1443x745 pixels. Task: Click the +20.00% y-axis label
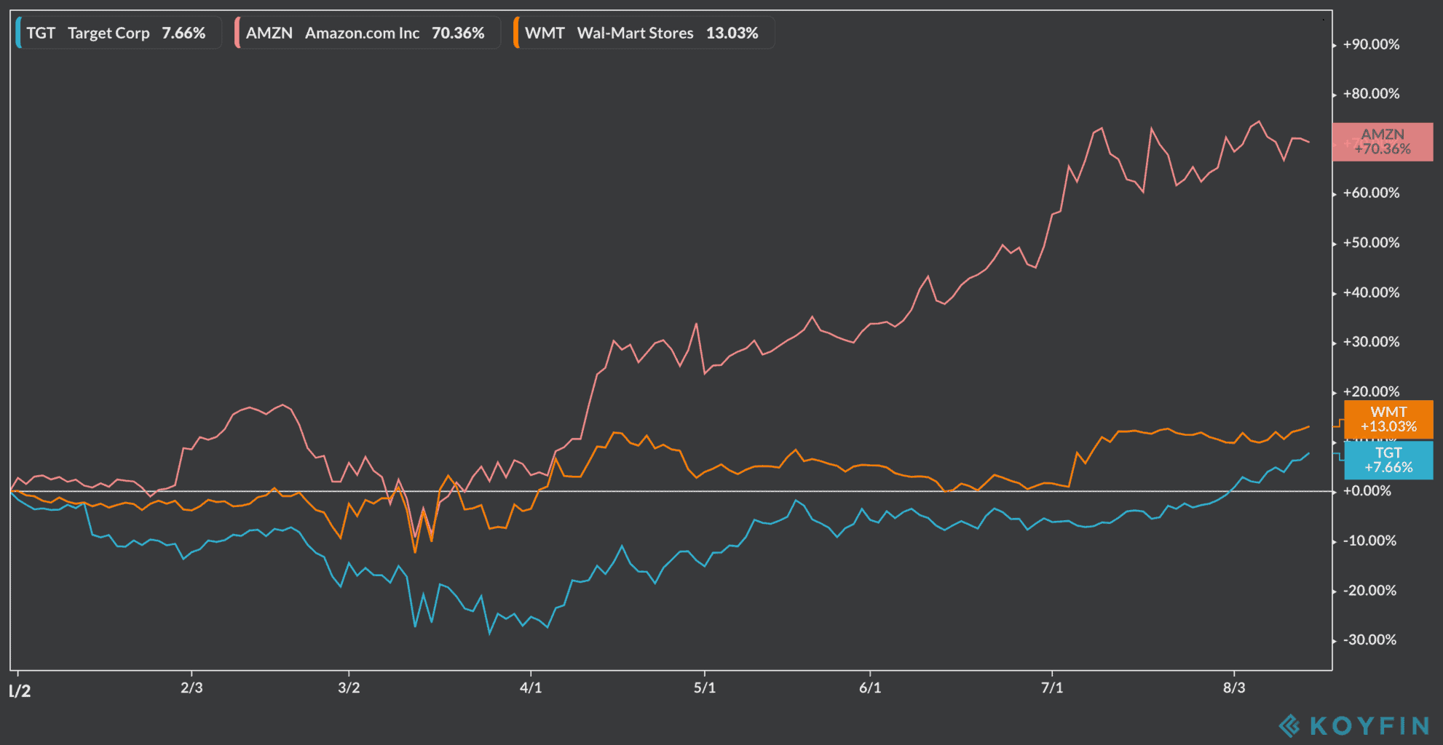[x=1371, y=391]
